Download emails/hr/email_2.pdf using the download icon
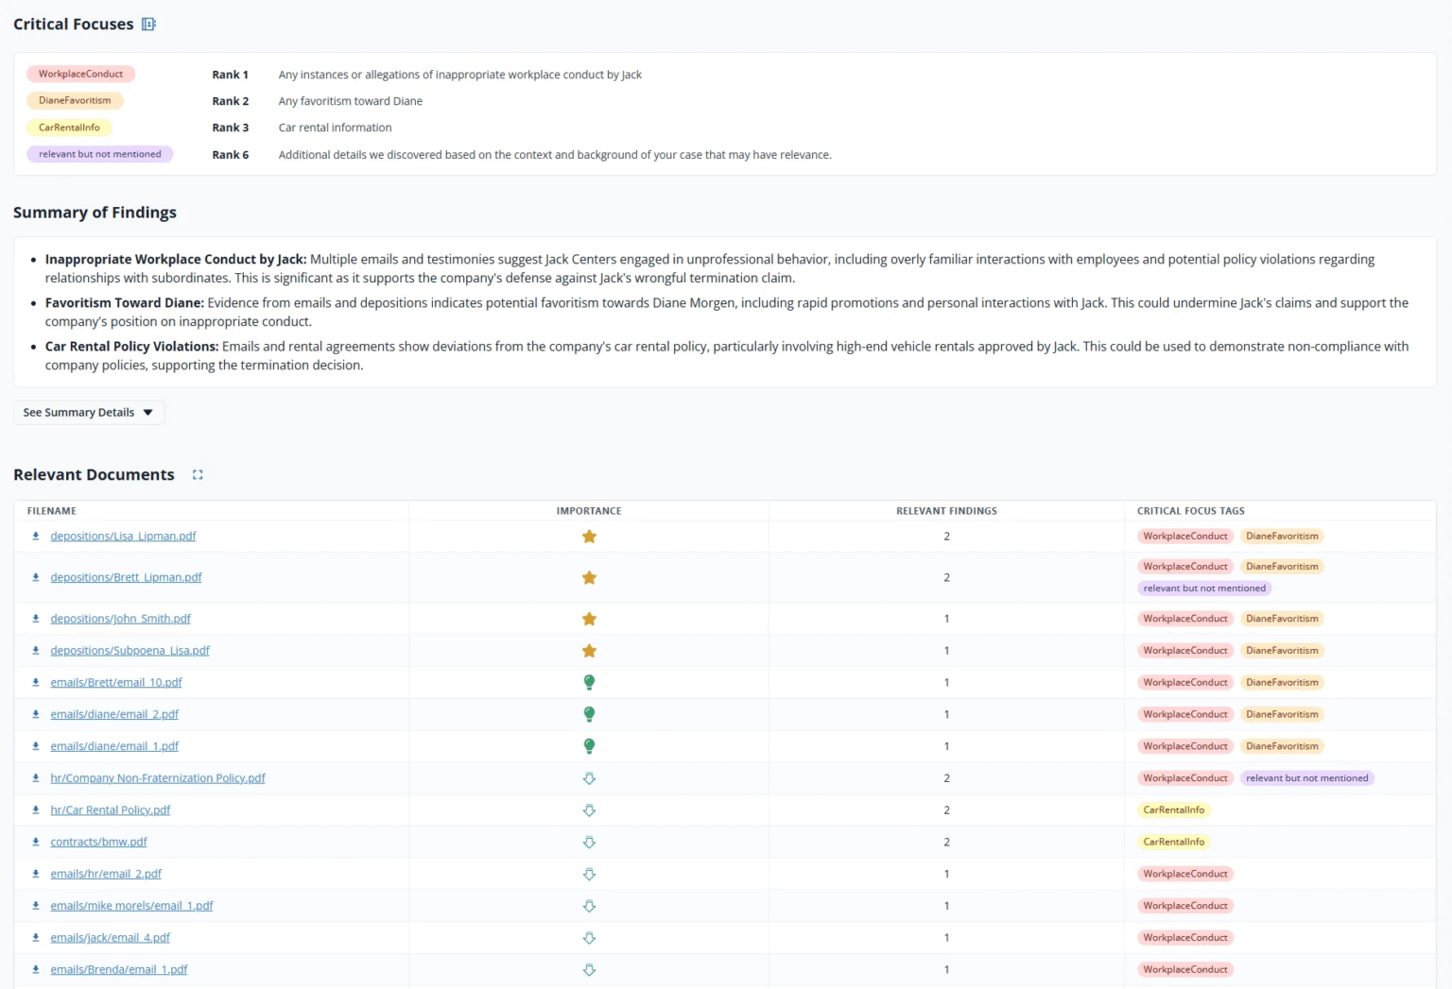The image size is (1452, 989). tap(35, 874)
